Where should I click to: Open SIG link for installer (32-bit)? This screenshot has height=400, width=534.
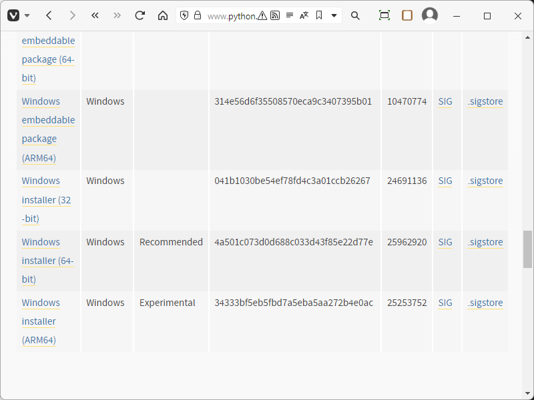pyautogui.click(x=445, y=181)
